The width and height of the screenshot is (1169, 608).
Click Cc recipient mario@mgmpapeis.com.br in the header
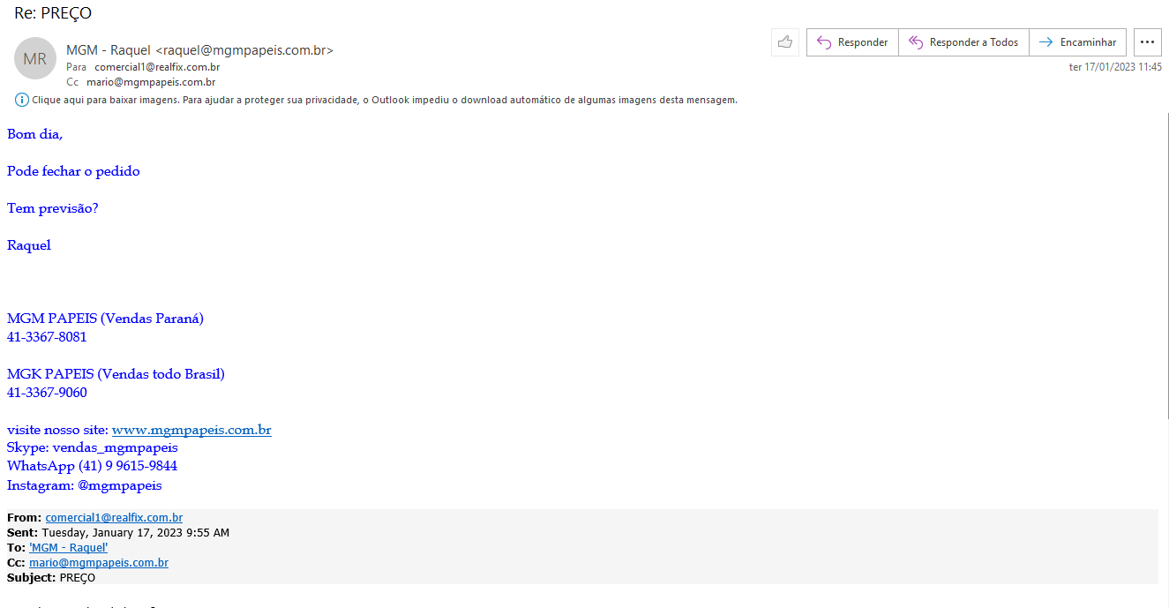151,82
